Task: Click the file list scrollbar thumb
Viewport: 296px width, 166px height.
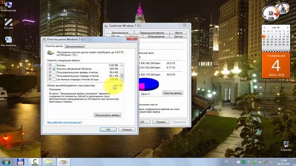Action: point(122,76)
